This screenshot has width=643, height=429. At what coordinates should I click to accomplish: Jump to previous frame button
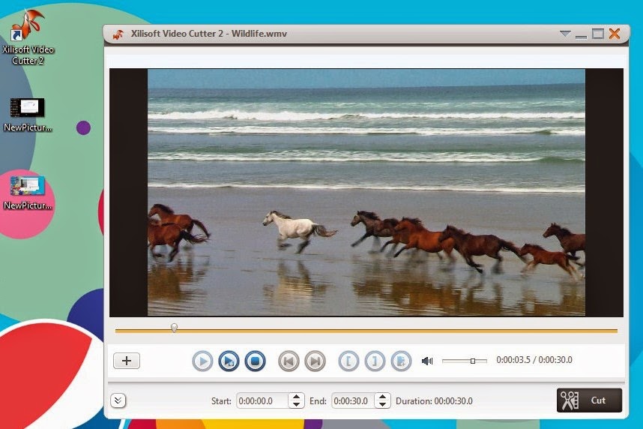289,361
